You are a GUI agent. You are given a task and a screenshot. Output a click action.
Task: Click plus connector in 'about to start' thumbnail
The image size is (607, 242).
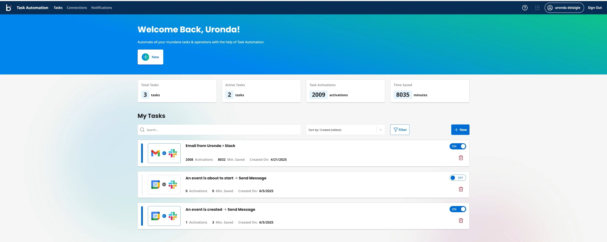tap(164, 185)
